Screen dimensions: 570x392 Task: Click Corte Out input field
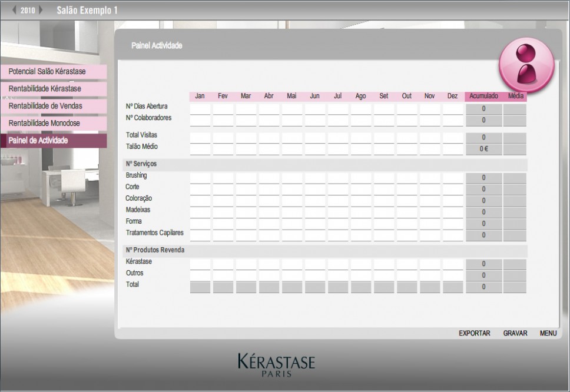click(407, 190)
